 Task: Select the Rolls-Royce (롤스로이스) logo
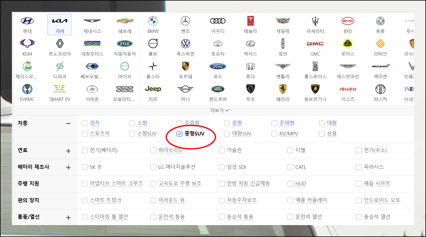315,66
